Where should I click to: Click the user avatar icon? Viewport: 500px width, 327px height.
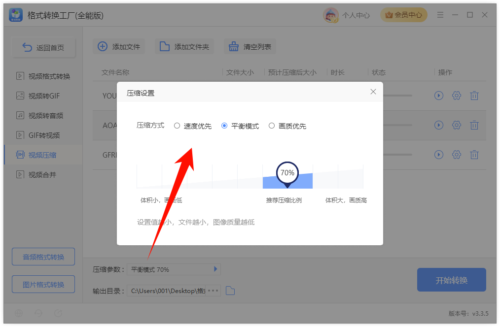click(x=331, y=15)
